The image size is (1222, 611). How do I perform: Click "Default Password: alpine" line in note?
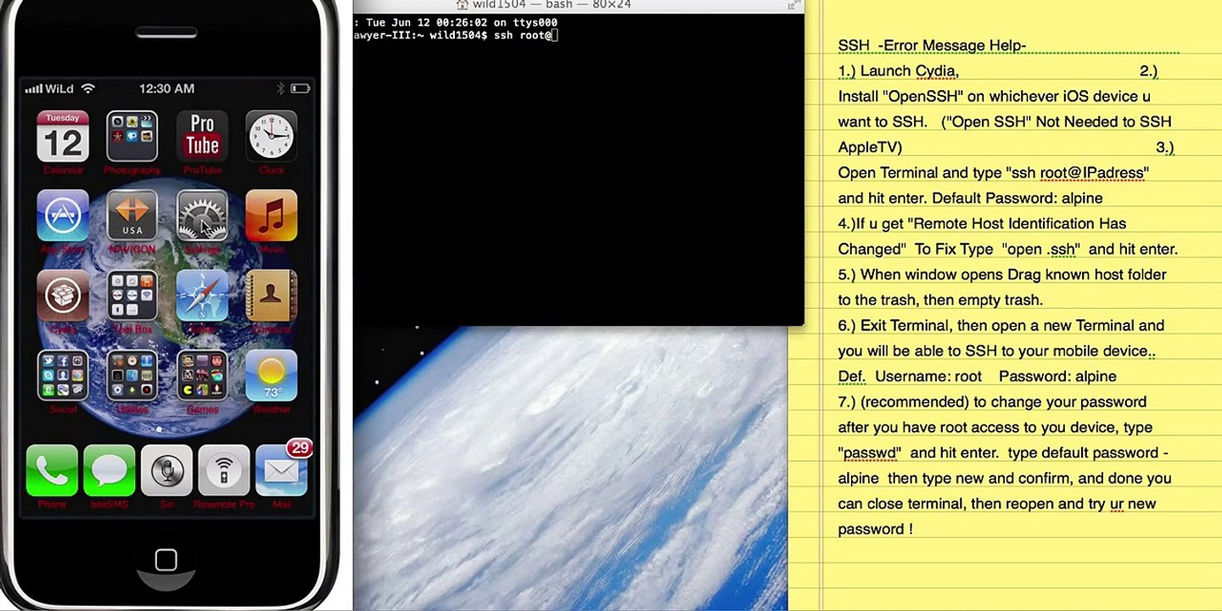(1017, 199)
